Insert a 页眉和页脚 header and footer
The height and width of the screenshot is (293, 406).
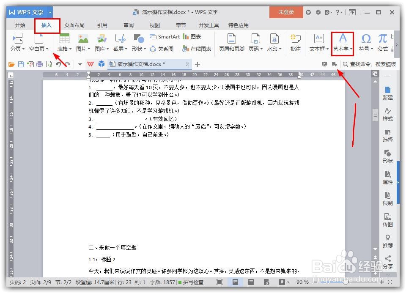click(x=231, y=44)
